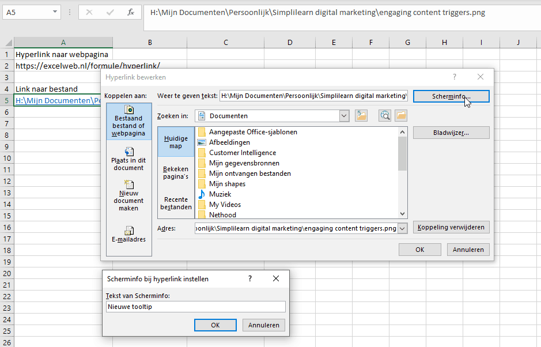The width and height of the screenshot is (541, 347).
Task: Switch to 'Recente bestanden' tab
Action: pos(176,203)
